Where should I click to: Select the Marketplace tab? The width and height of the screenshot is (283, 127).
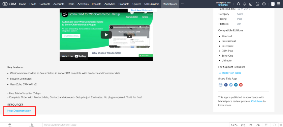pos(170,4)
